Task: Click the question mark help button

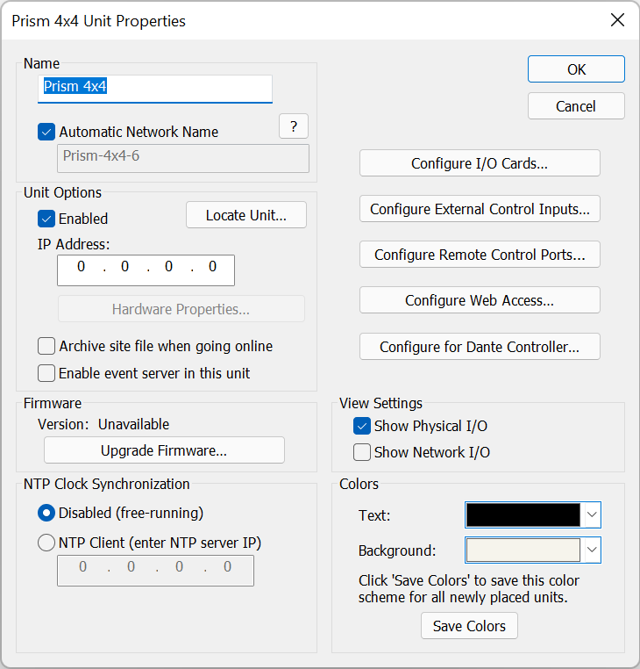Action: pyautogui.click(x=294, y=126)
